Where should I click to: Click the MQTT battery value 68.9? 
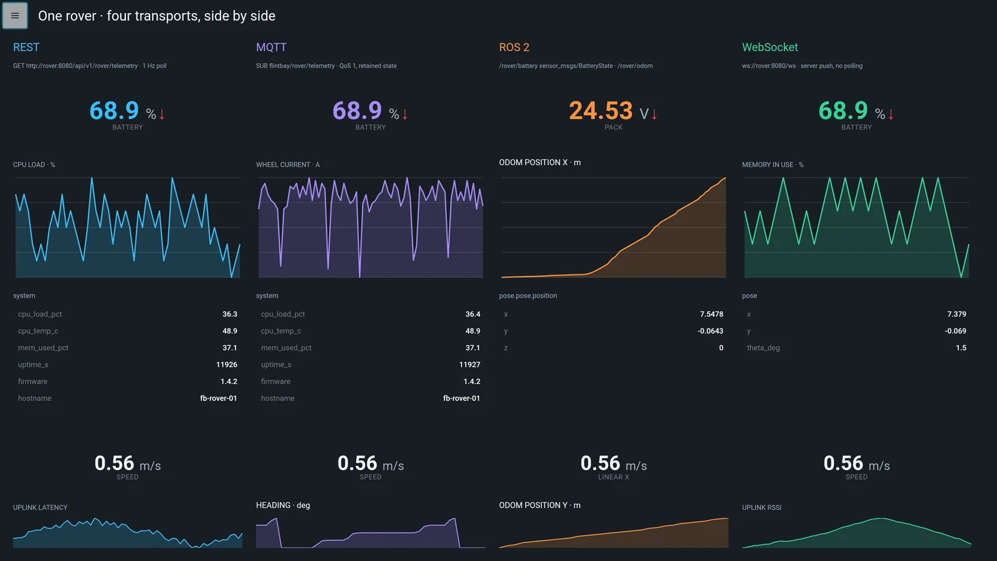point(357,111)
